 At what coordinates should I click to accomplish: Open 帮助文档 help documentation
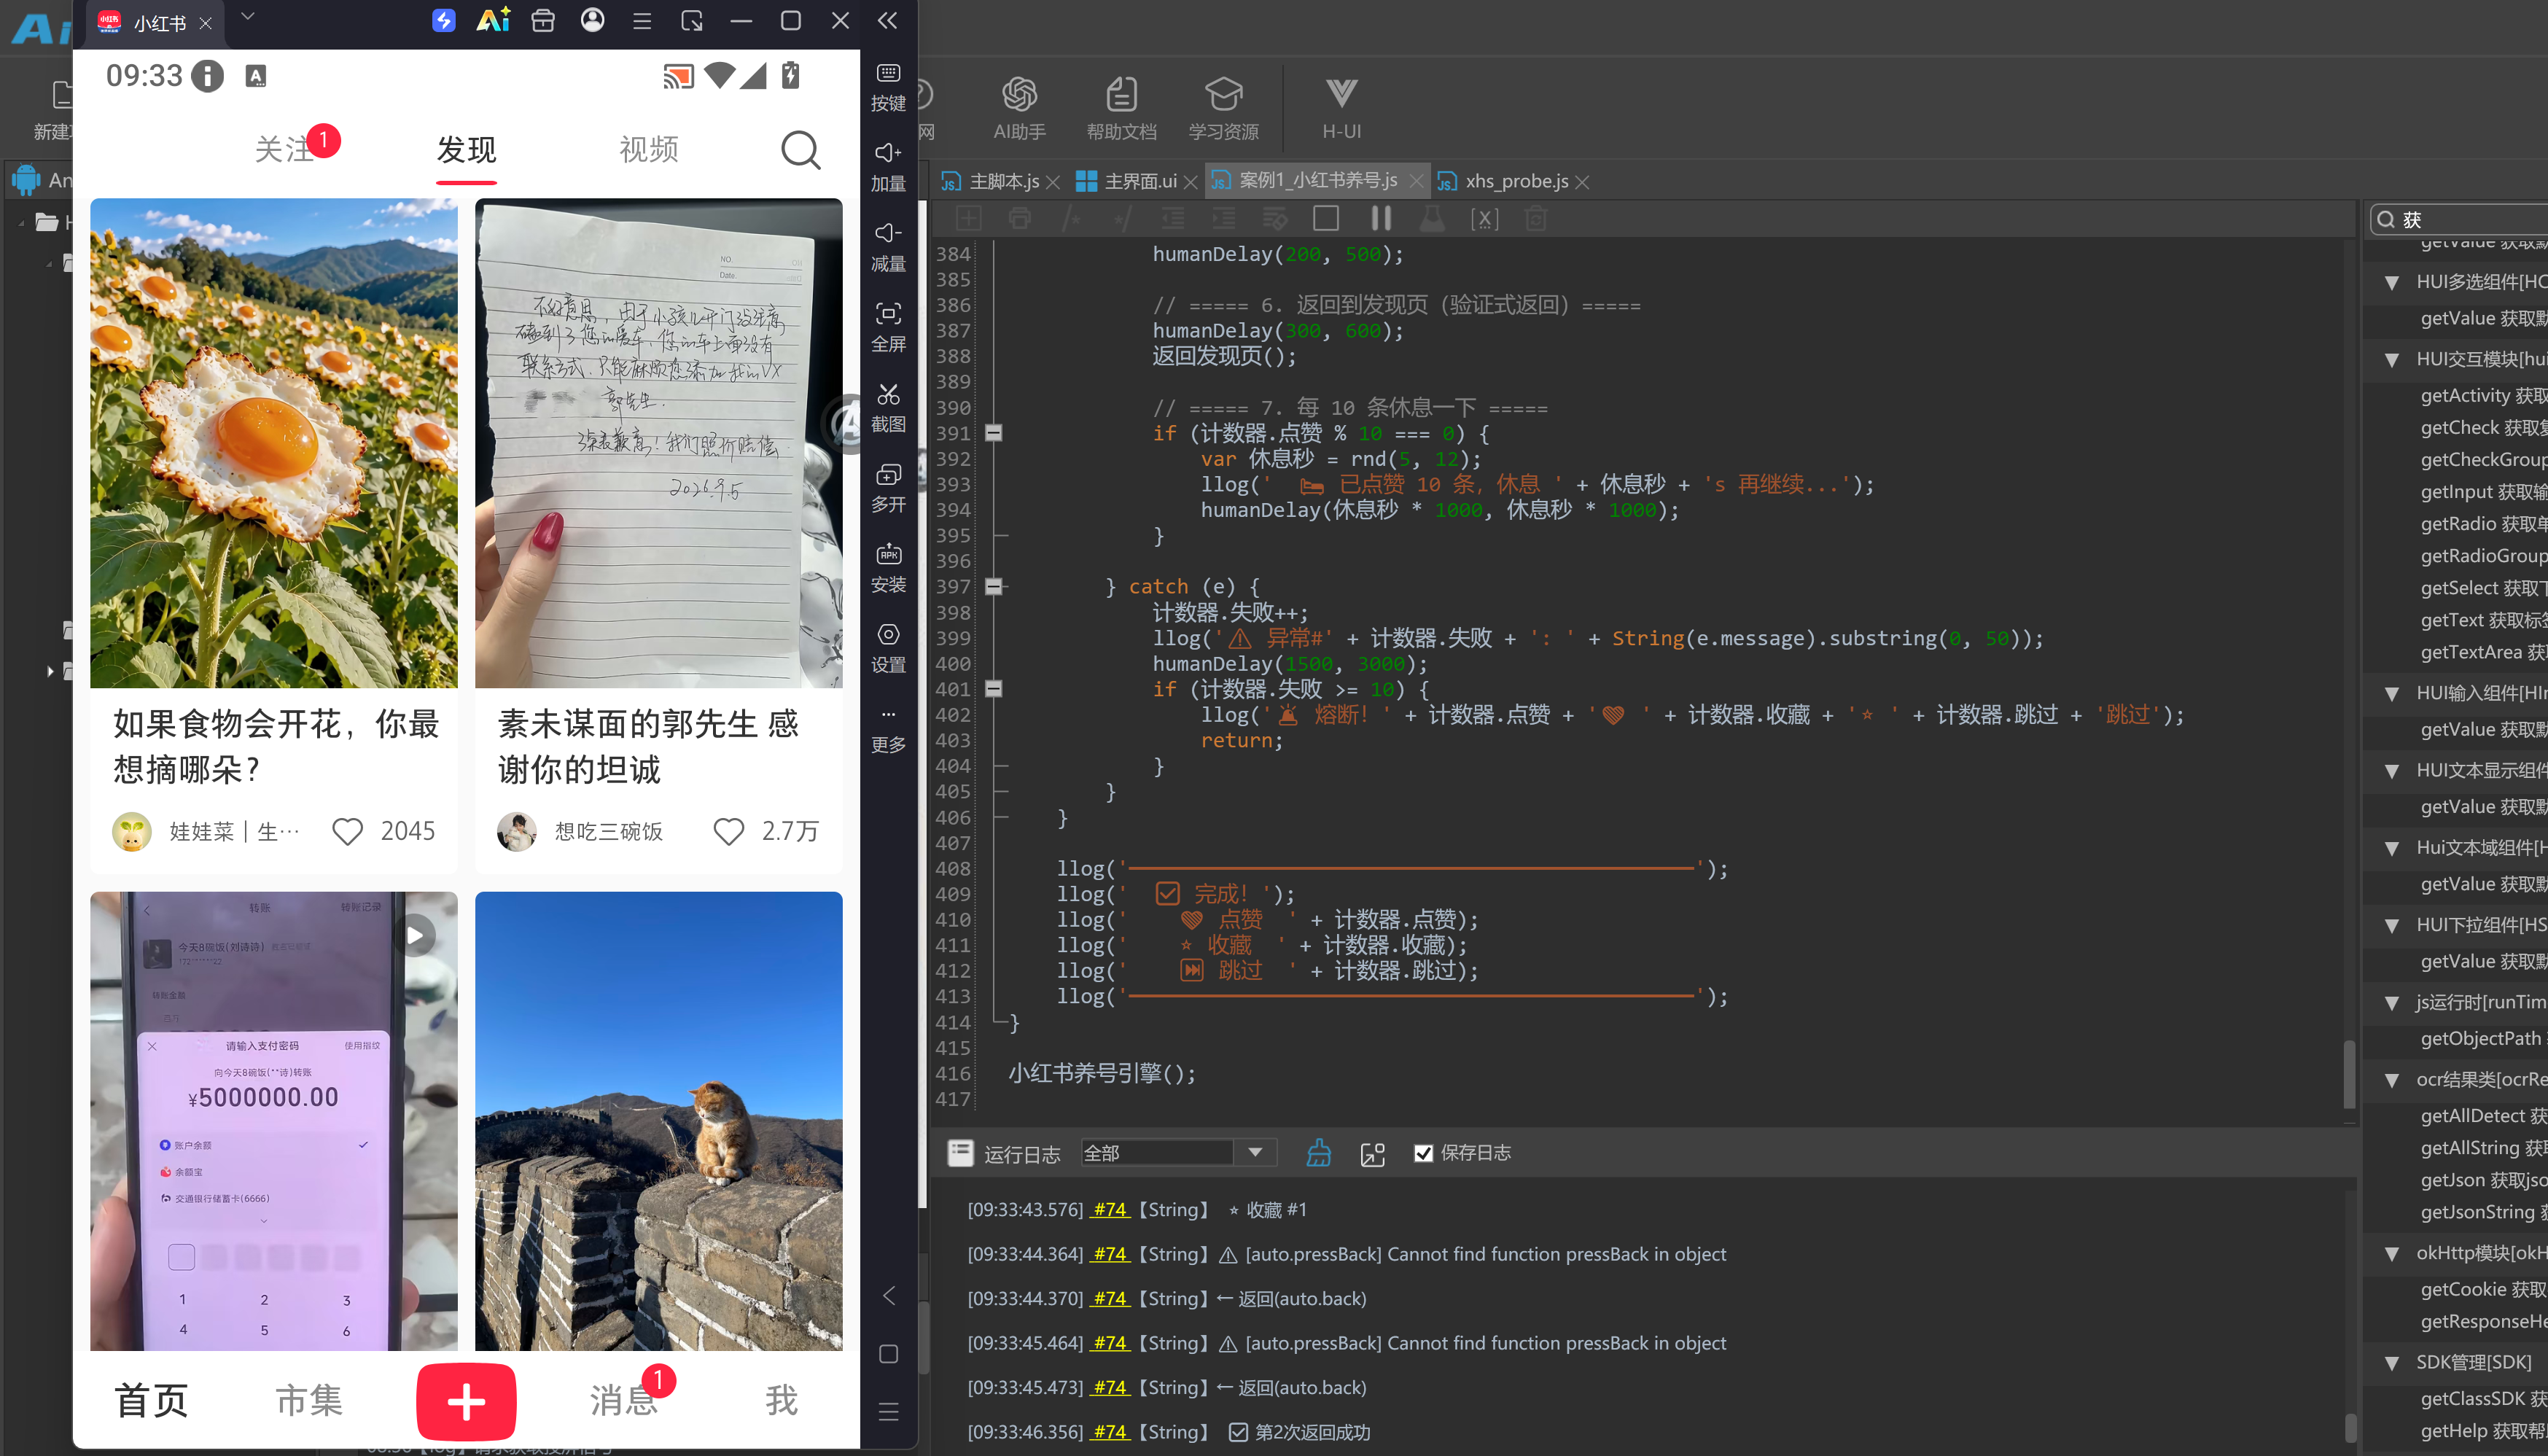1121,108
